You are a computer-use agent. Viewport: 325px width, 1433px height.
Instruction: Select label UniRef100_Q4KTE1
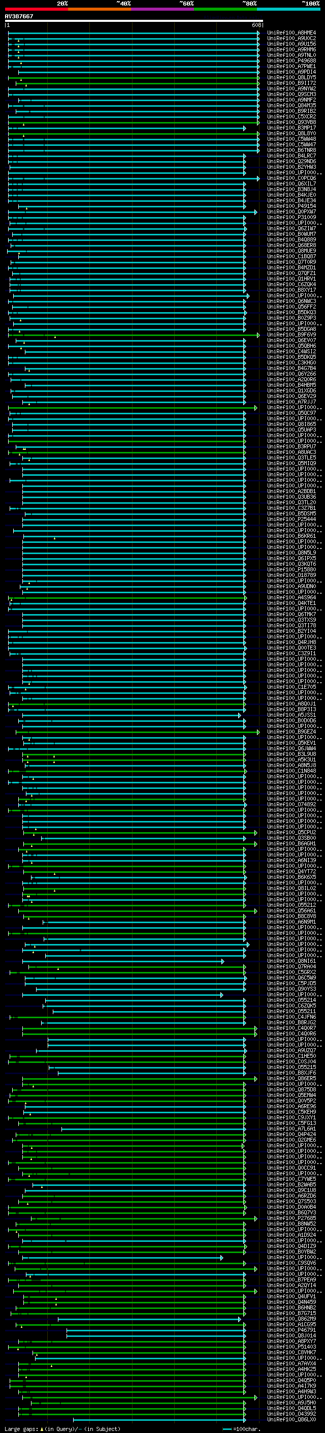pyautogui.click(x=291, y=603)
